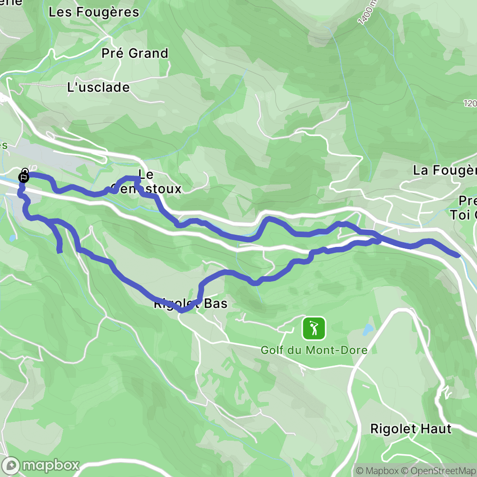The width and height of the screenshot is (477, 477).
Task: Select the black flag start marker
Action: 24,177
